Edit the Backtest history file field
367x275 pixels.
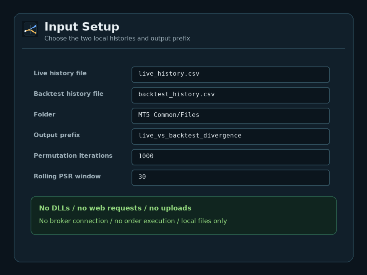[x=231, y=95]
